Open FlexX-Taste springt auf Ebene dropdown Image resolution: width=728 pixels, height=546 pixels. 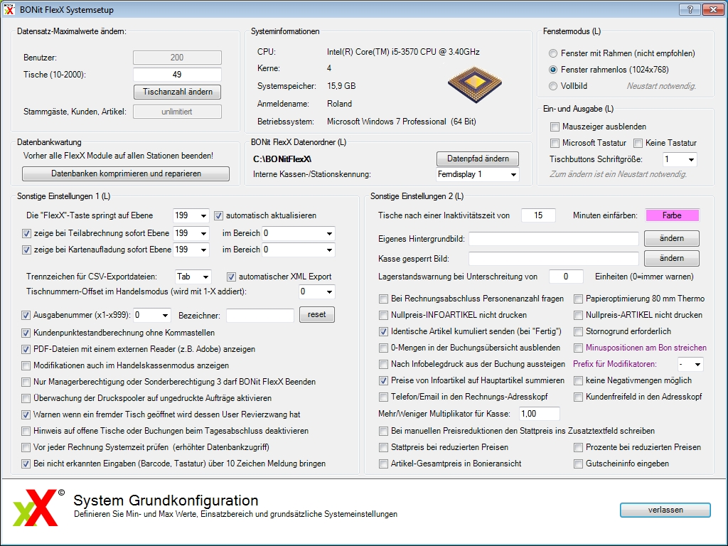[x=191, y=216]
